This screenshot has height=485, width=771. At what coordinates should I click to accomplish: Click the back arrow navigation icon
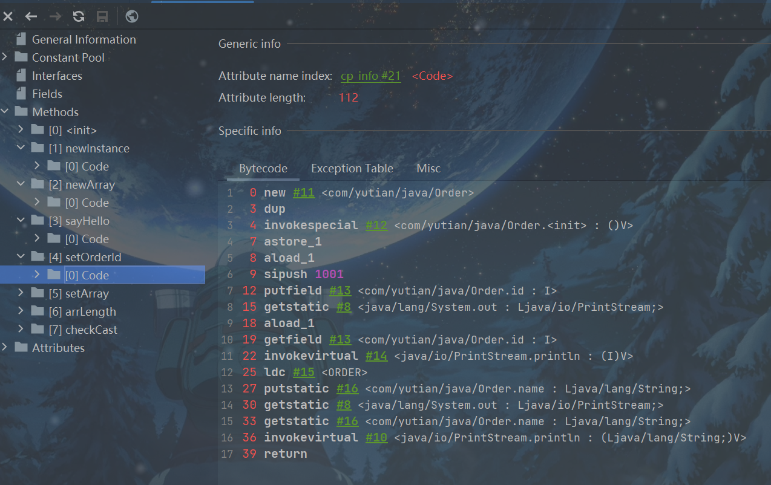pyautogui.click(x=31, y=16)
